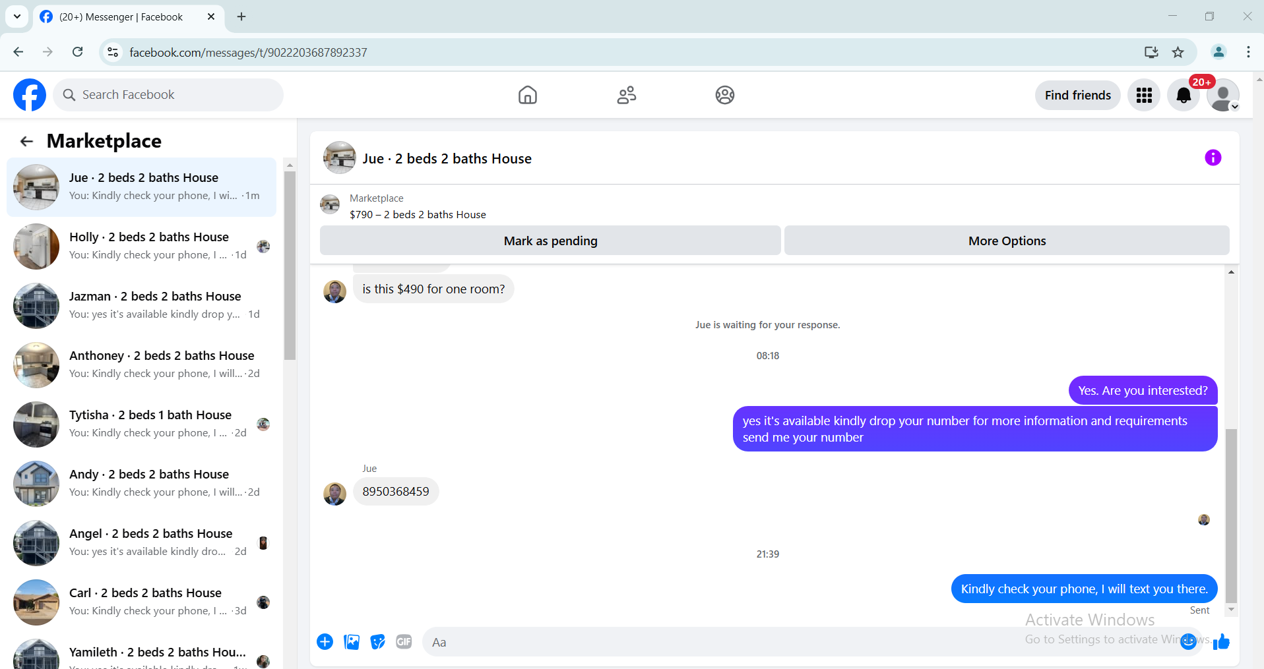
Task: Attach a photo with the image icon
Action: pyautogui.click(x=352, y=642)
